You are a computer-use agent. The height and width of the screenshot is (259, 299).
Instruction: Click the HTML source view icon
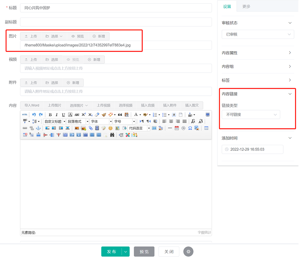coord(25,115)
